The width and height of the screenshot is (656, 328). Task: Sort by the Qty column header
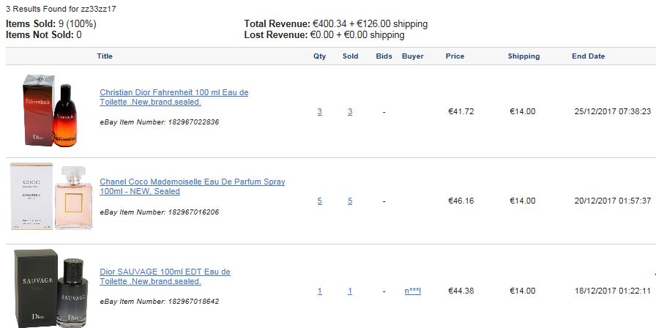[x=320, y=56]
